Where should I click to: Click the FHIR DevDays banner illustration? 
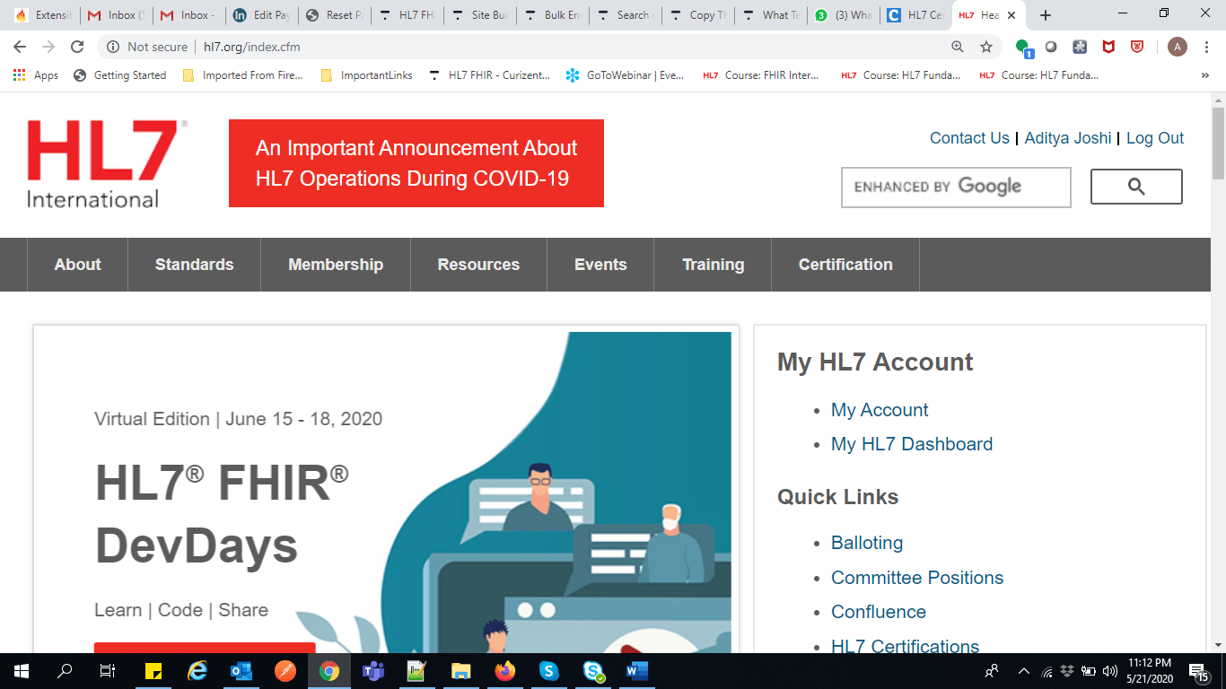point(556,493)
